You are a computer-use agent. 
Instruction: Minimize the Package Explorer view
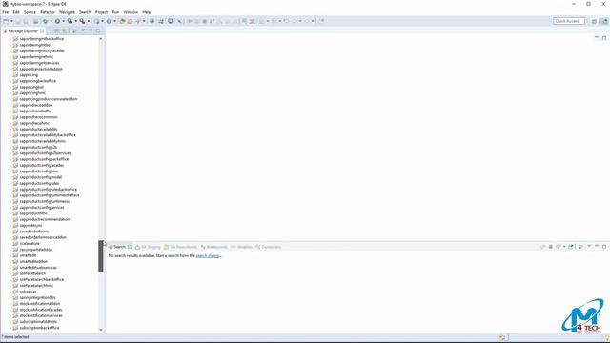[x=91, y=30]
